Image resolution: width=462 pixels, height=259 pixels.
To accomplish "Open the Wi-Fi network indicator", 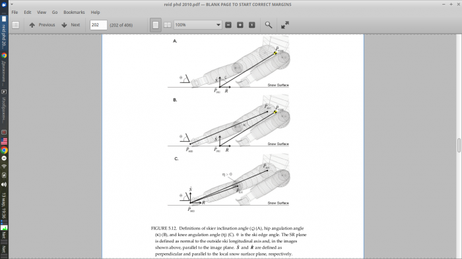I will 4,166.
